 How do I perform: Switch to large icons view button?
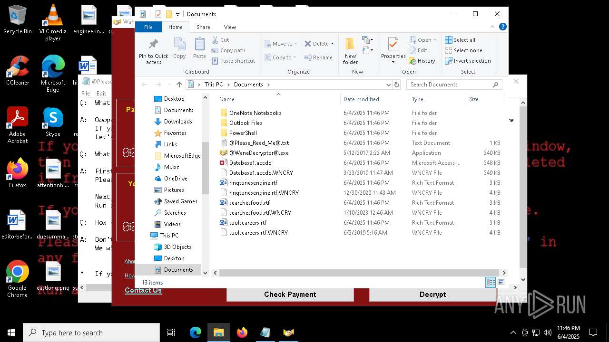coord(501,283)
